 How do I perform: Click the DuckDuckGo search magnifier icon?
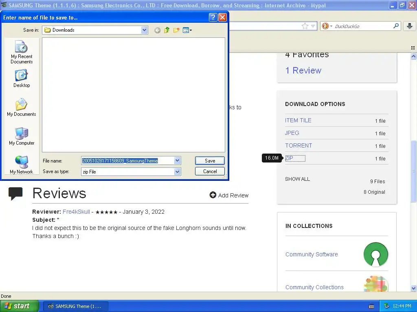coord(396,26)
